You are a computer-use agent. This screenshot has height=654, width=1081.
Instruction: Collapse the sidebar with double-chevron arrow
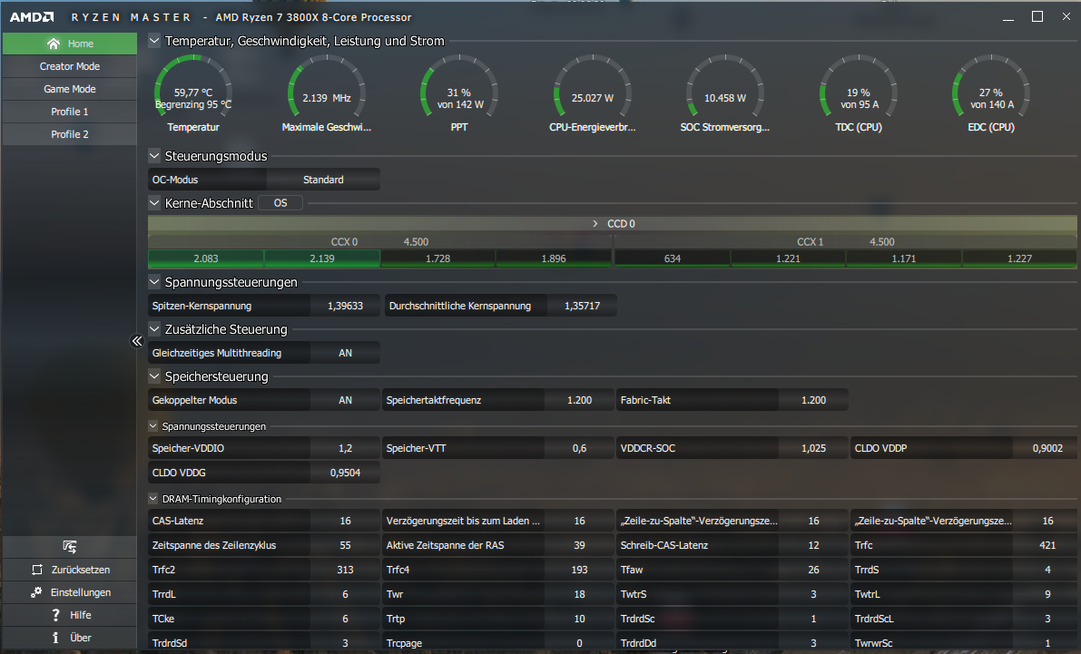coord(136,341)
